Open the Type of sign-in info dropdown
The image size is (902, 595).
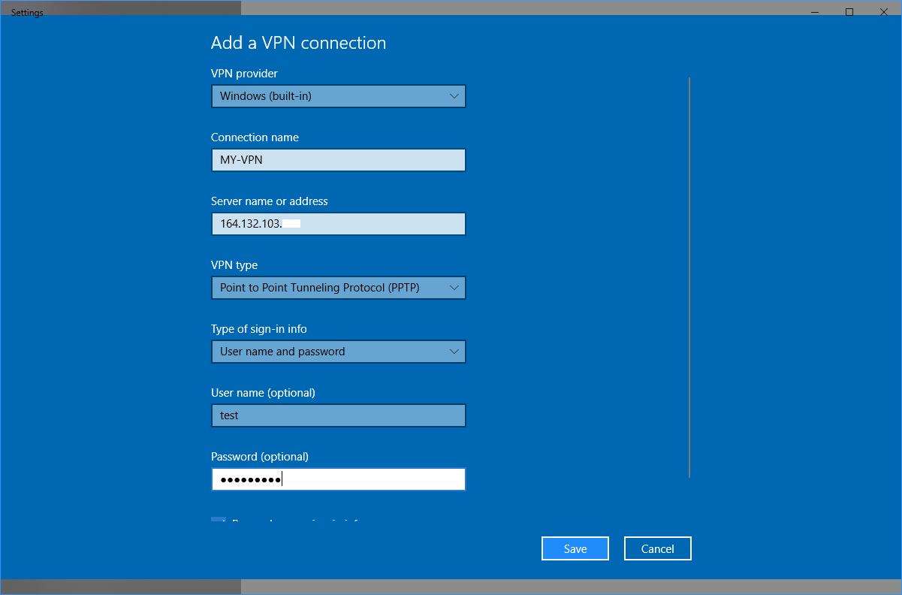[x=339, y=352]
